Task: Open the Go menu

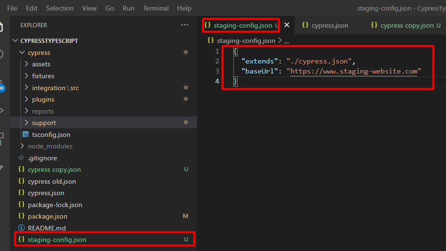Action: (110, 8)
